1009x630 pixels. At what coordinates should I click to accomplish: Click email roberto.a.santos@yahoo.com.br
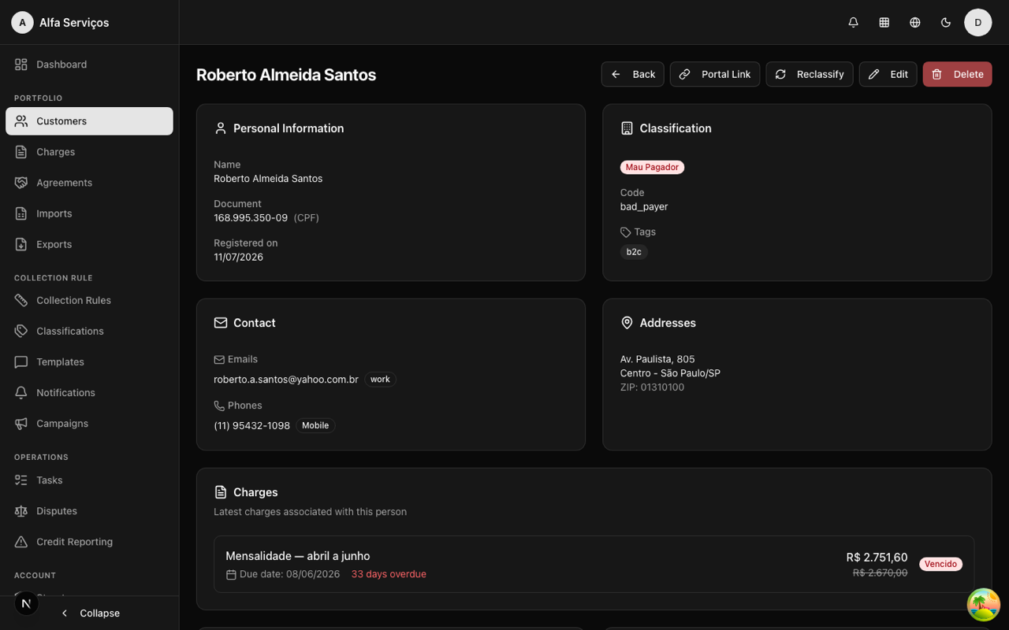(x=286, y=380)
